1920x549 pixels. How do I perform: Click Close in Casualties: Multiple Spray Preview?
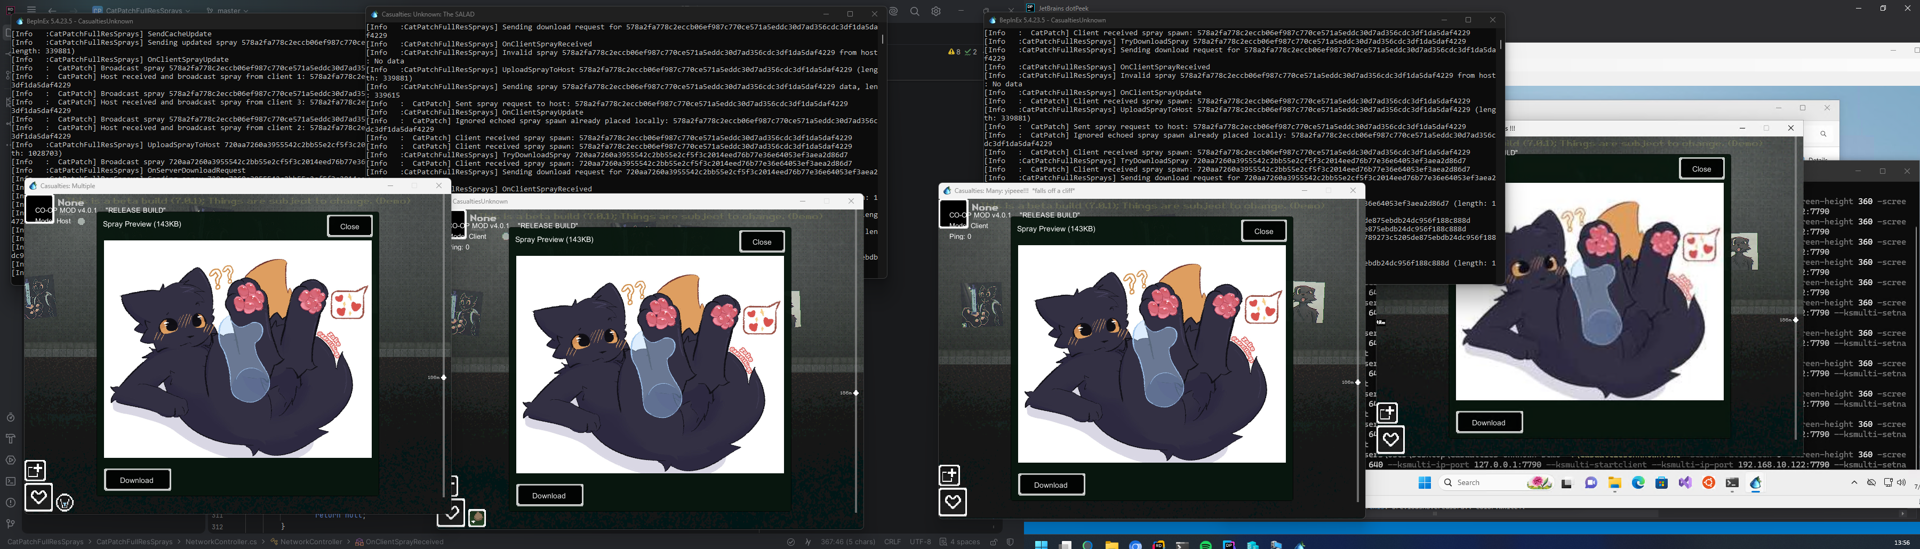(x=349, y=225)
